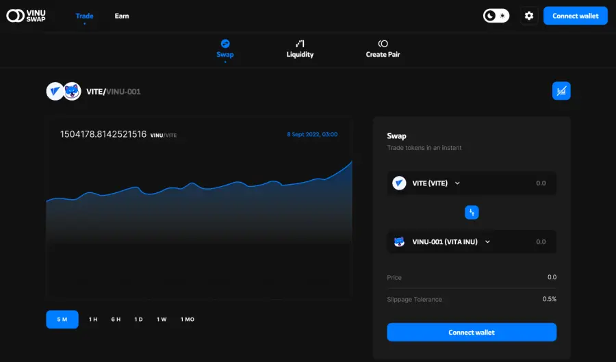Select the 1 W chart interval
The height and width of the screenshot is (362, 616).
click(162, 319)
